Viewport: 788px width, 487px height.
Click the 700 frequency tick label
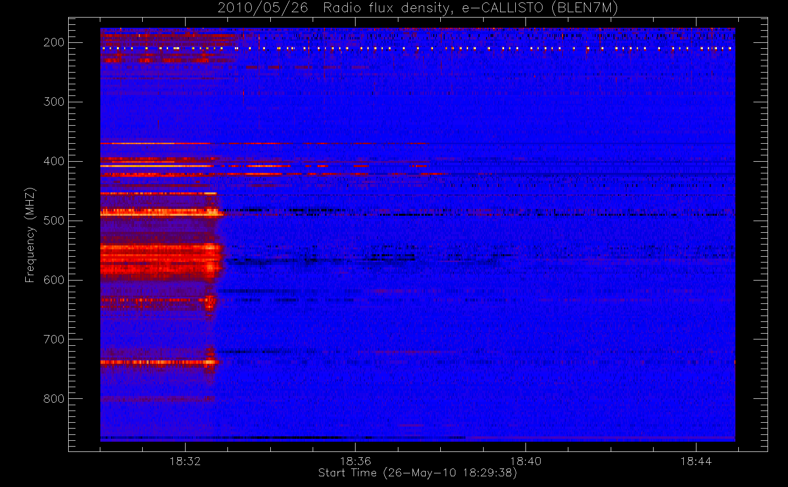click(x=54, y=339)
